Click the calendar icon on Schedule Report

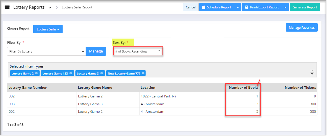pyautogui.click(x=204, y=7)
